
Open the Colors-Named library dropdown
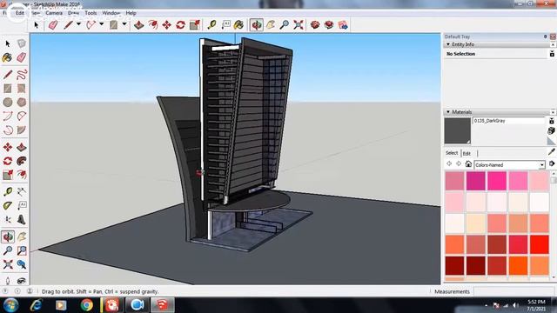pyautogui.click(x=541, y=165)
